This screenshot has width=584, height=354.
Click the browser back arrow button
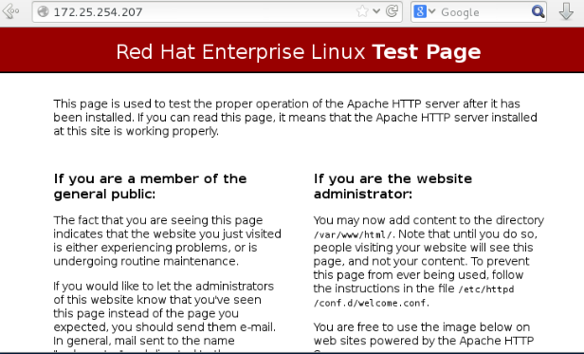[x=10, y=11]
